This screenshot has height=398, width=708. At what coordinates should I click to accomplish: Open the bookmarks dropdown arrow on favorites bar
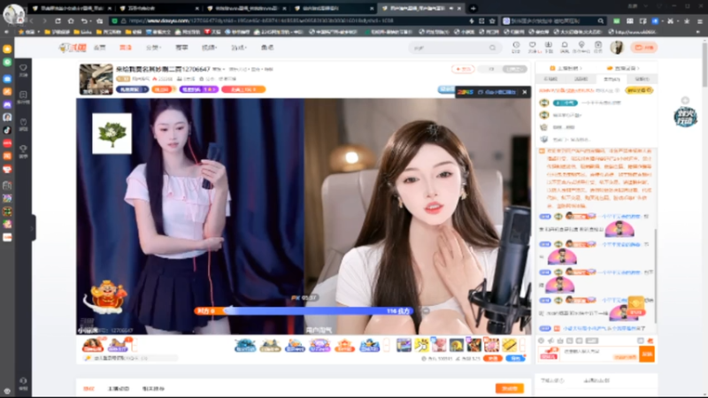pyautogui.click(x=38, y=32)
